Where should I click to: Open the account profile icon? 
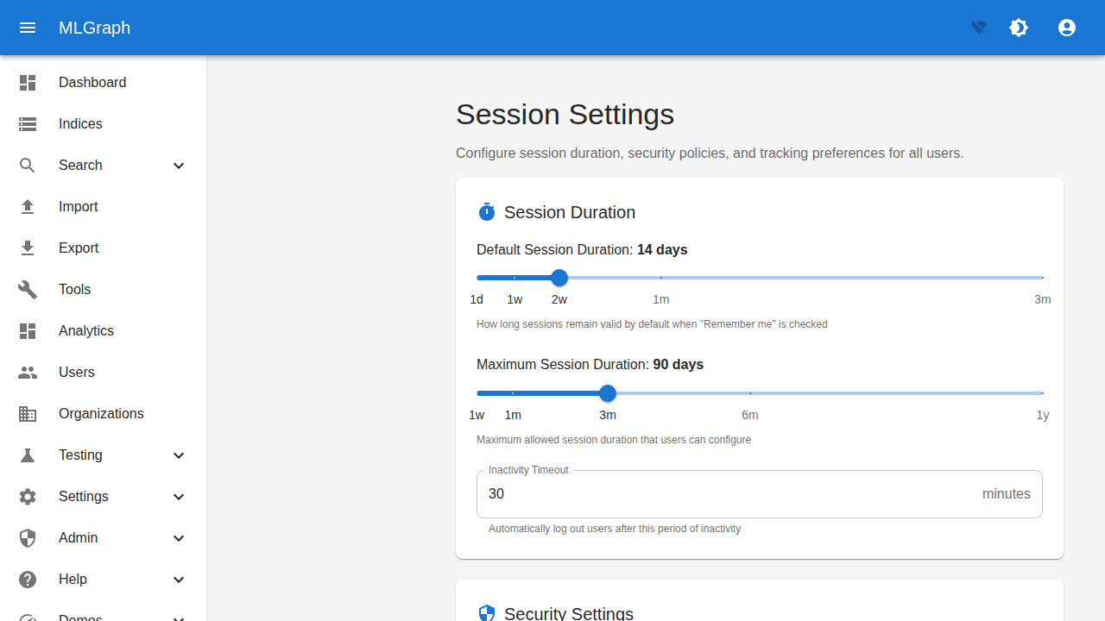click(x=1067, y=28)
